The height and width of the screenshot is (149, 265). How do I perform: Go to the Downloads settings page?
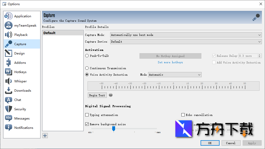pyautogui.click(x=23, y=90)
